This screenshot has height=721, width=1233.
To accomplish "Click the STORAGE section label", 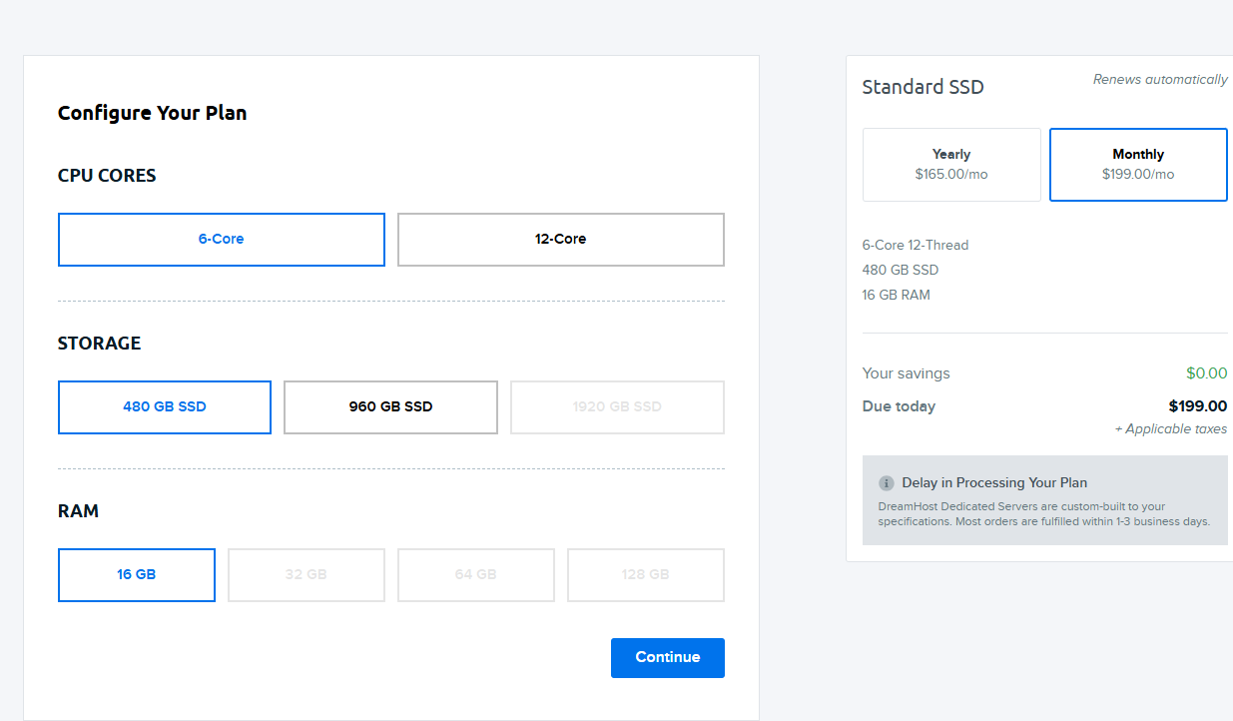I will point(100,344).
